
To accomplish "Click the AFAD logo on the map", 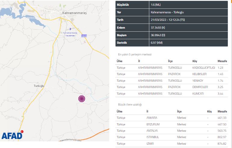I will coord(12,136).
